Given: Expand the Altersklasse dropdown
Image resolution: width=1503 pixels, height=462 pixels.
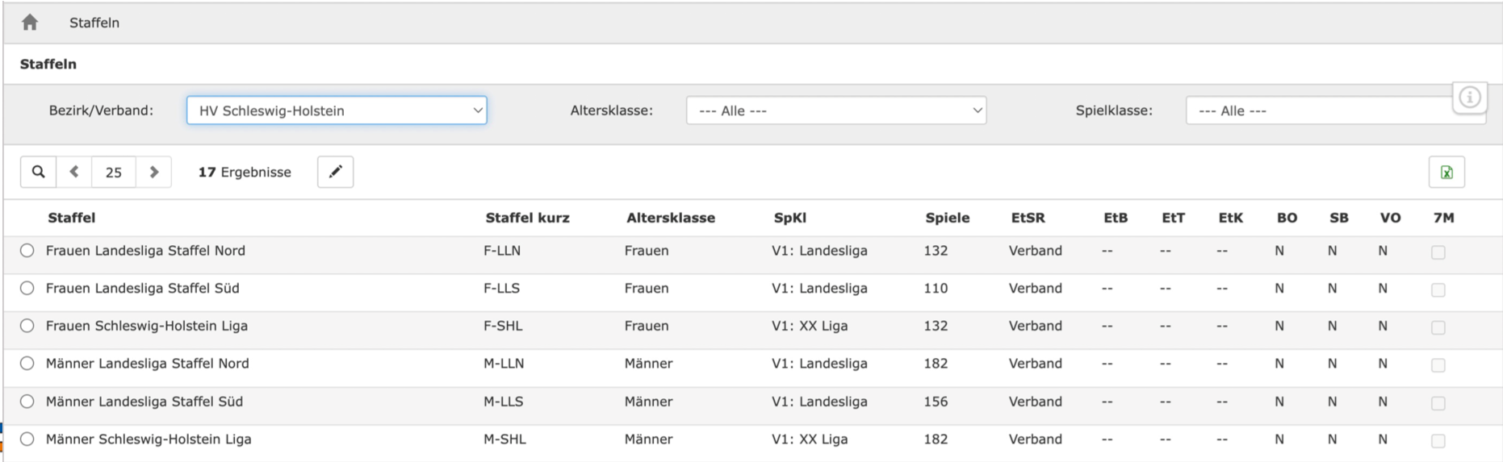Looking at the screenshot, I should point(835,110).
